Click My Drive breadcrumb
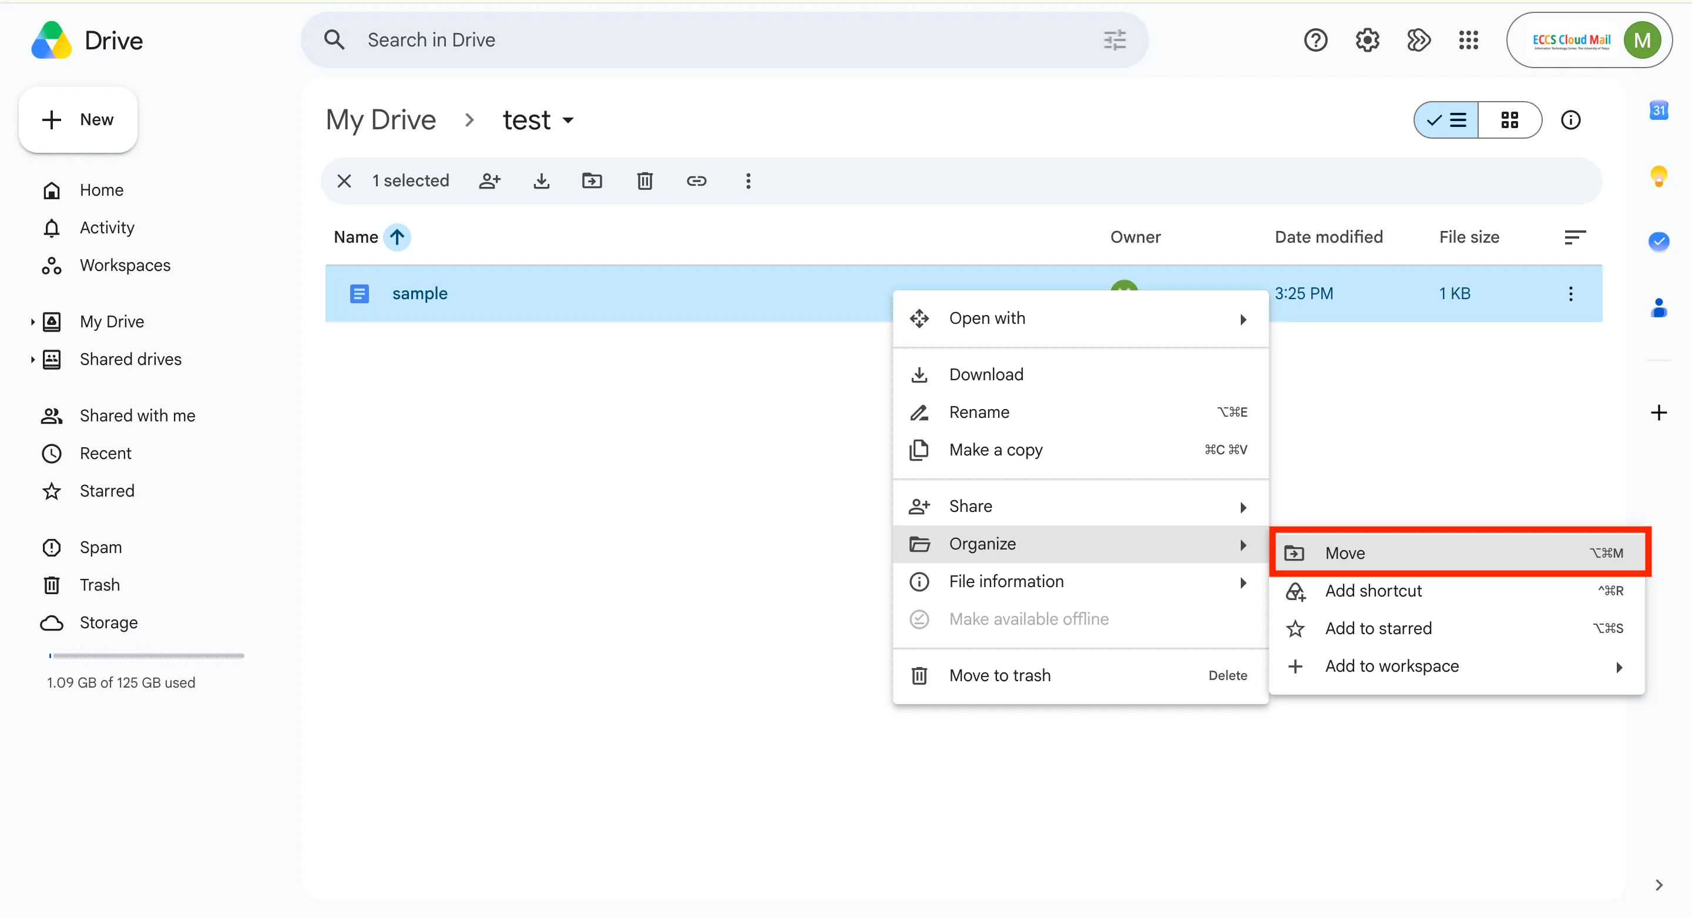 (381, 120)
